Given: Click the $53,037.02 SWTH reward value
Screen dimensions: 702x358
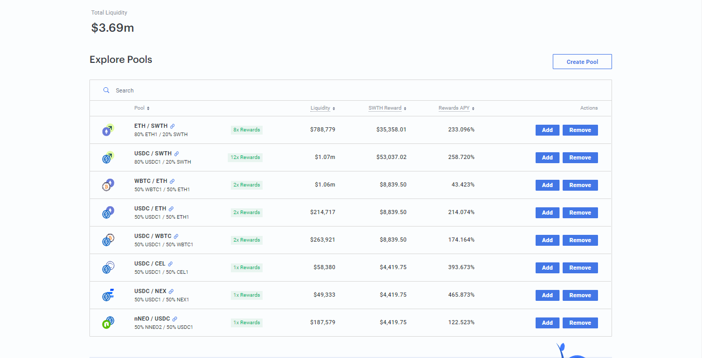Looking at the screenshot, I should (x=392, y=157).
